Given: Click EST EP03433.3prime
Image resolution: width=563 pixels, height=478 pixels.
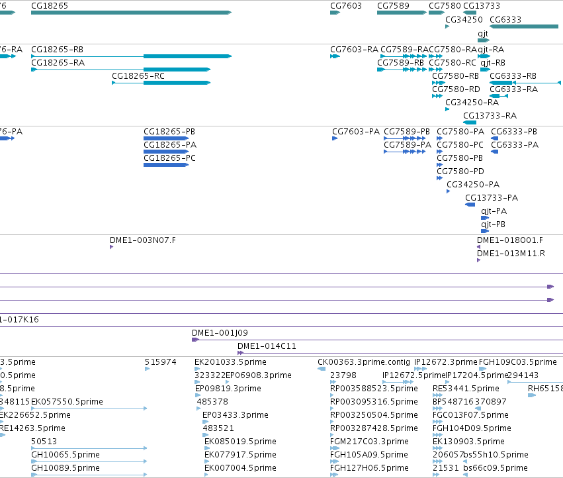Looking at the screenshot, I should click(x=204, y=422).
